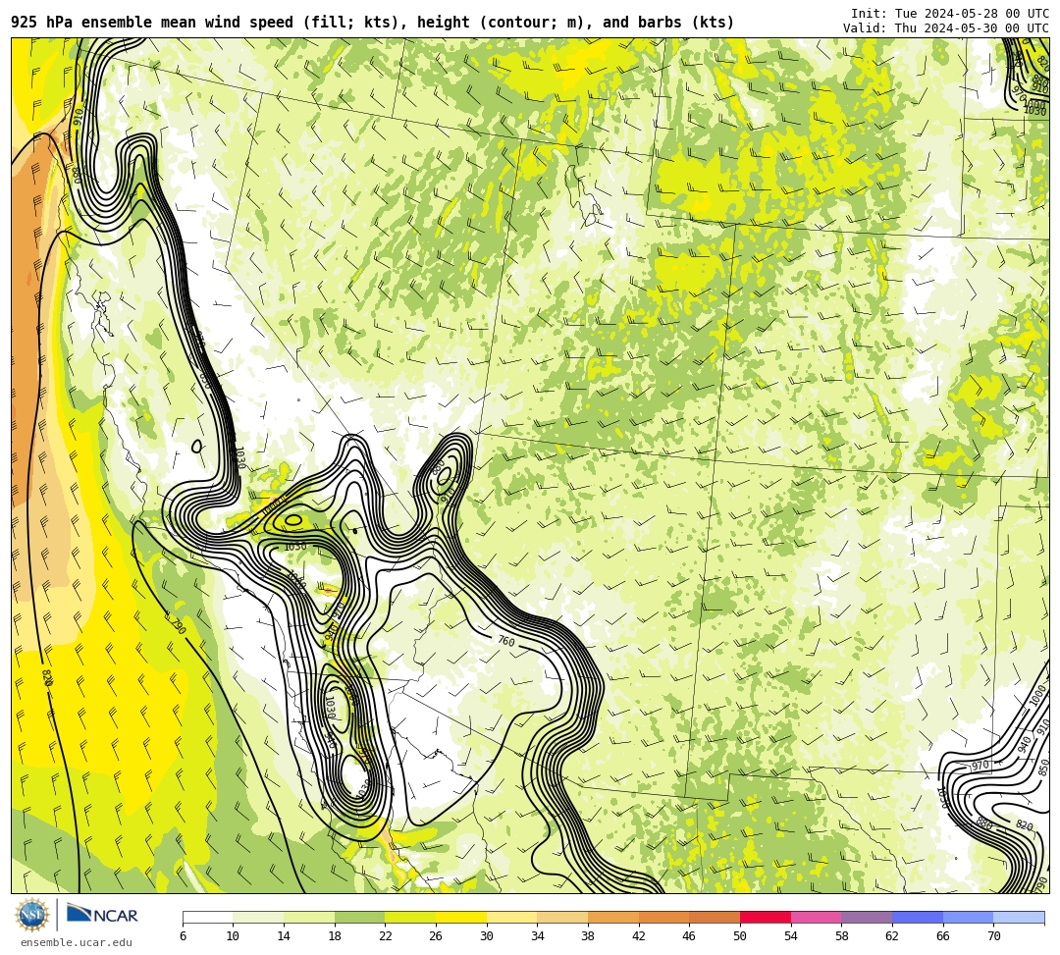Pick the orange 38–42 kts colorbar swatch
Screen dimensions: 1060x955
pyautogui.click(x=613, y=917)
